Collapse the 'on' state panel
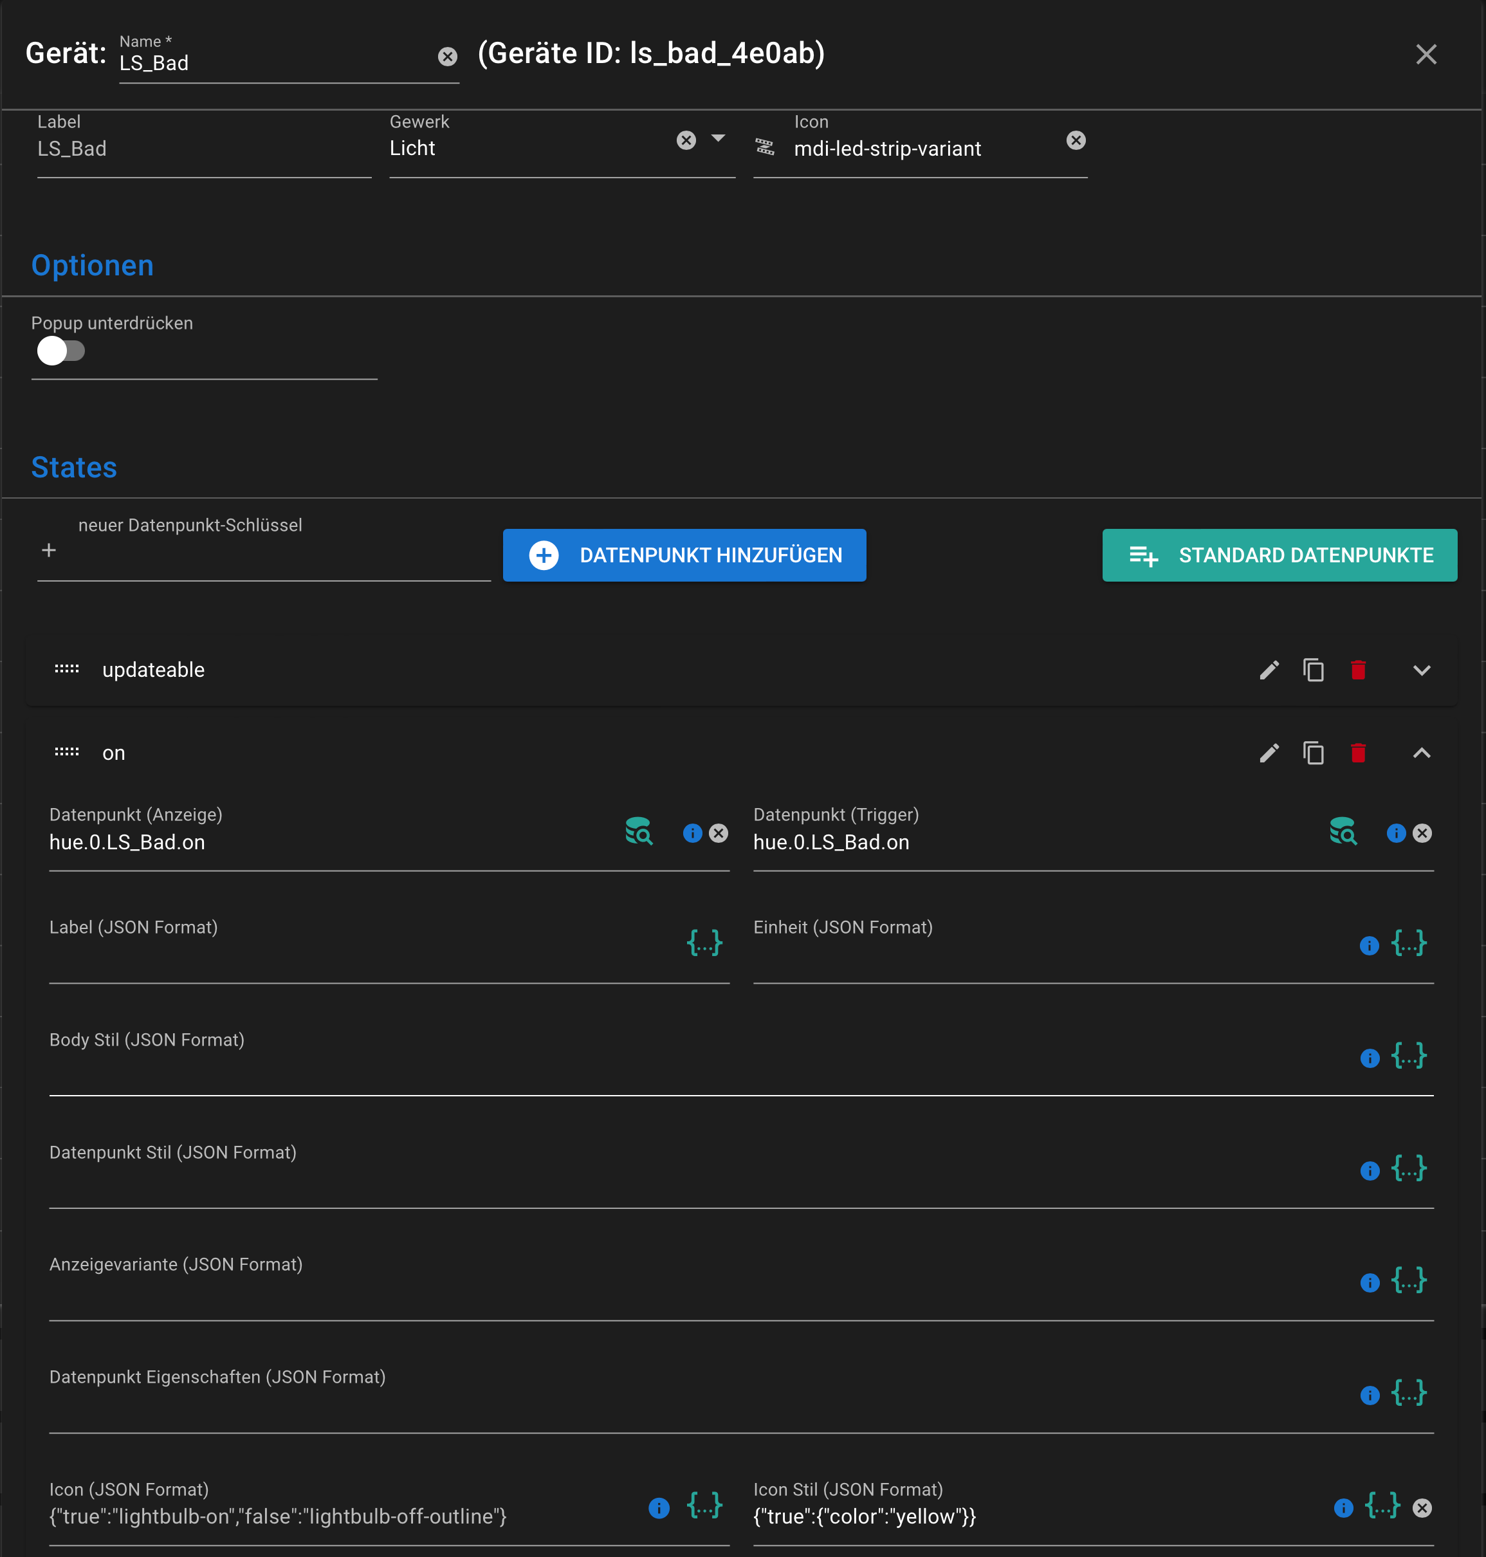This screenshot has height=1557, width=1486. (1421, 753)
